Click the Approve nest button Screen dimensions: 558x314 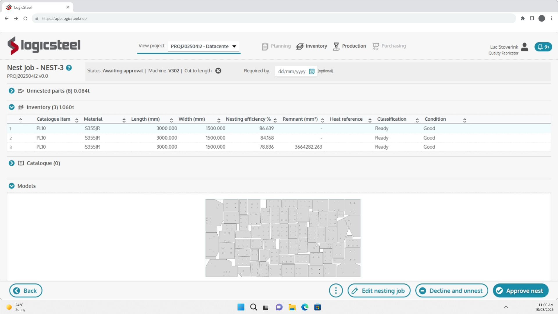(x=521, y=290)
